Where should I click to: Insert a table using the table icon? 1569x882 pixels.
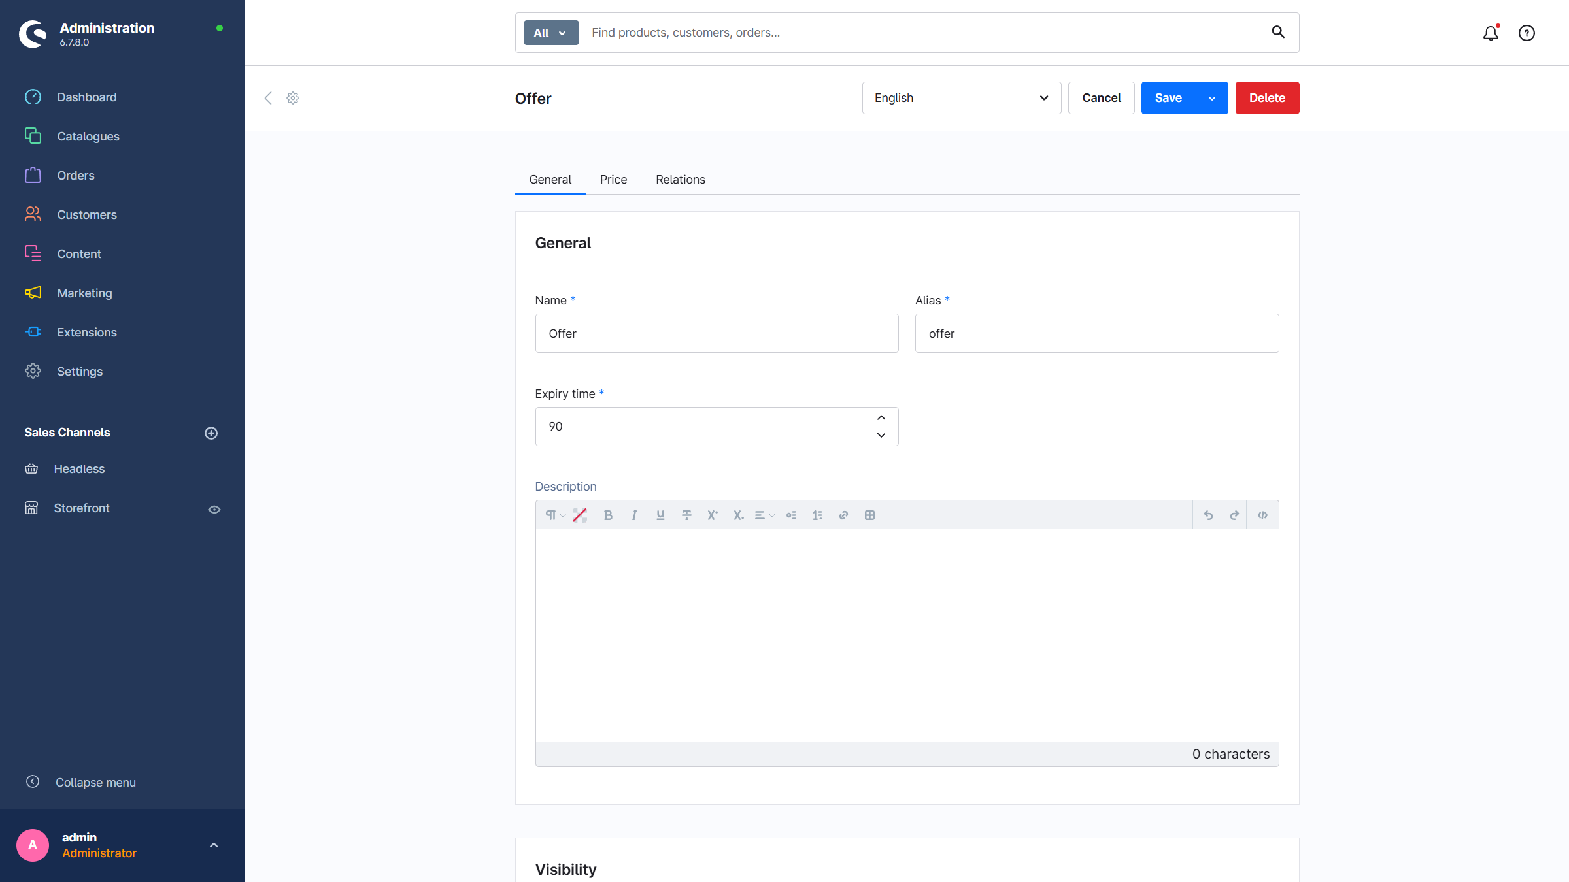pyautogui.click(x=869, y=515)
